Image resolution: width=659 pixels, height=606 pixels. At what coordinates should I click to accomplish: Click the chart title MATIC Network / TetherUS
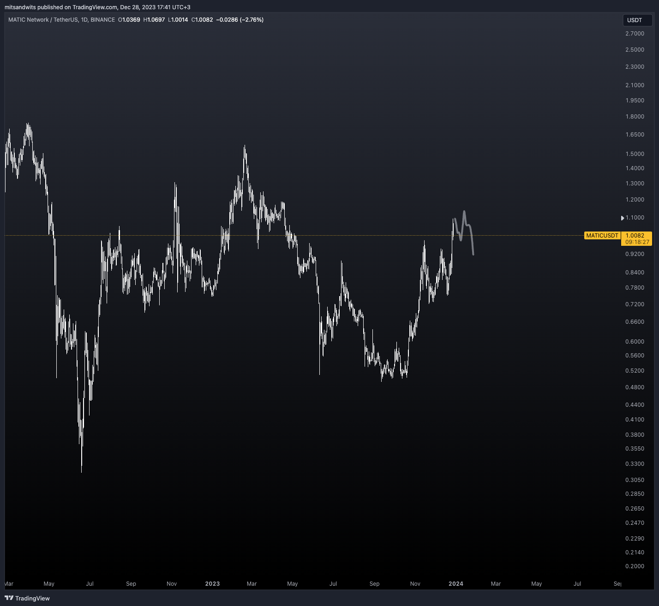[43, 20]
